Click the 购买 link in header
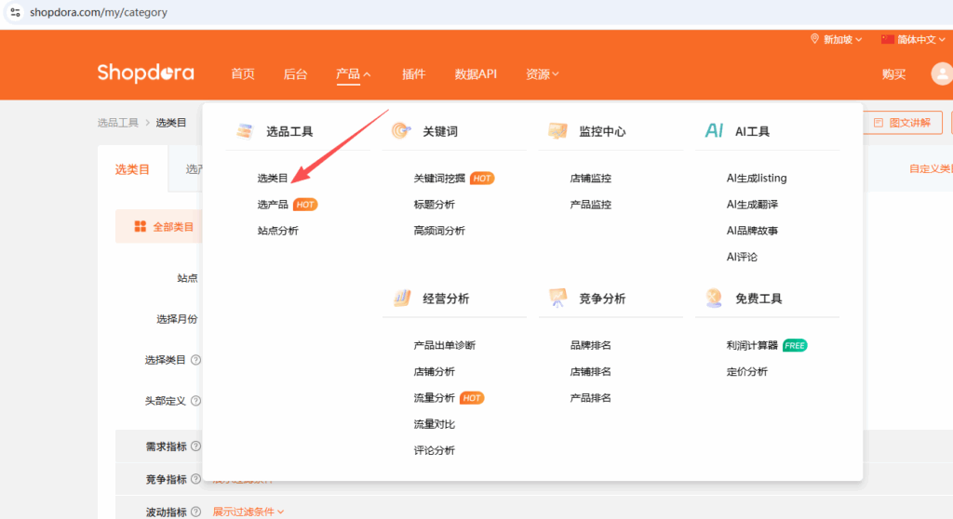The image size is (953, 519). click(893, 73)
